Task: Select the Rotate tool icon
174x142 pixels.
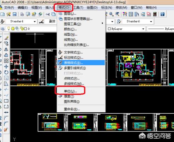Action: point(6,72)
